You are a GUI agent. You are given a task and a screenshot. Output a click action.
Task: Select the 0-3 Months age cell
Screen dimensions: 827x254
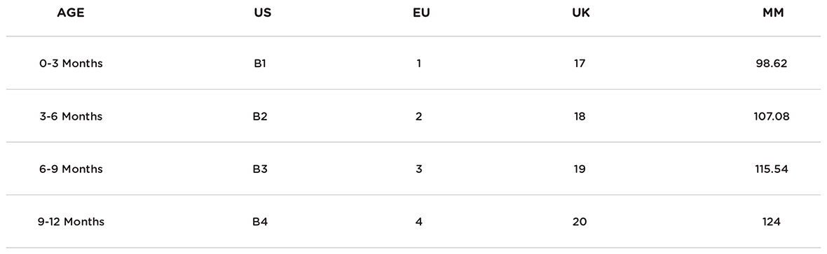click(71, 64)
